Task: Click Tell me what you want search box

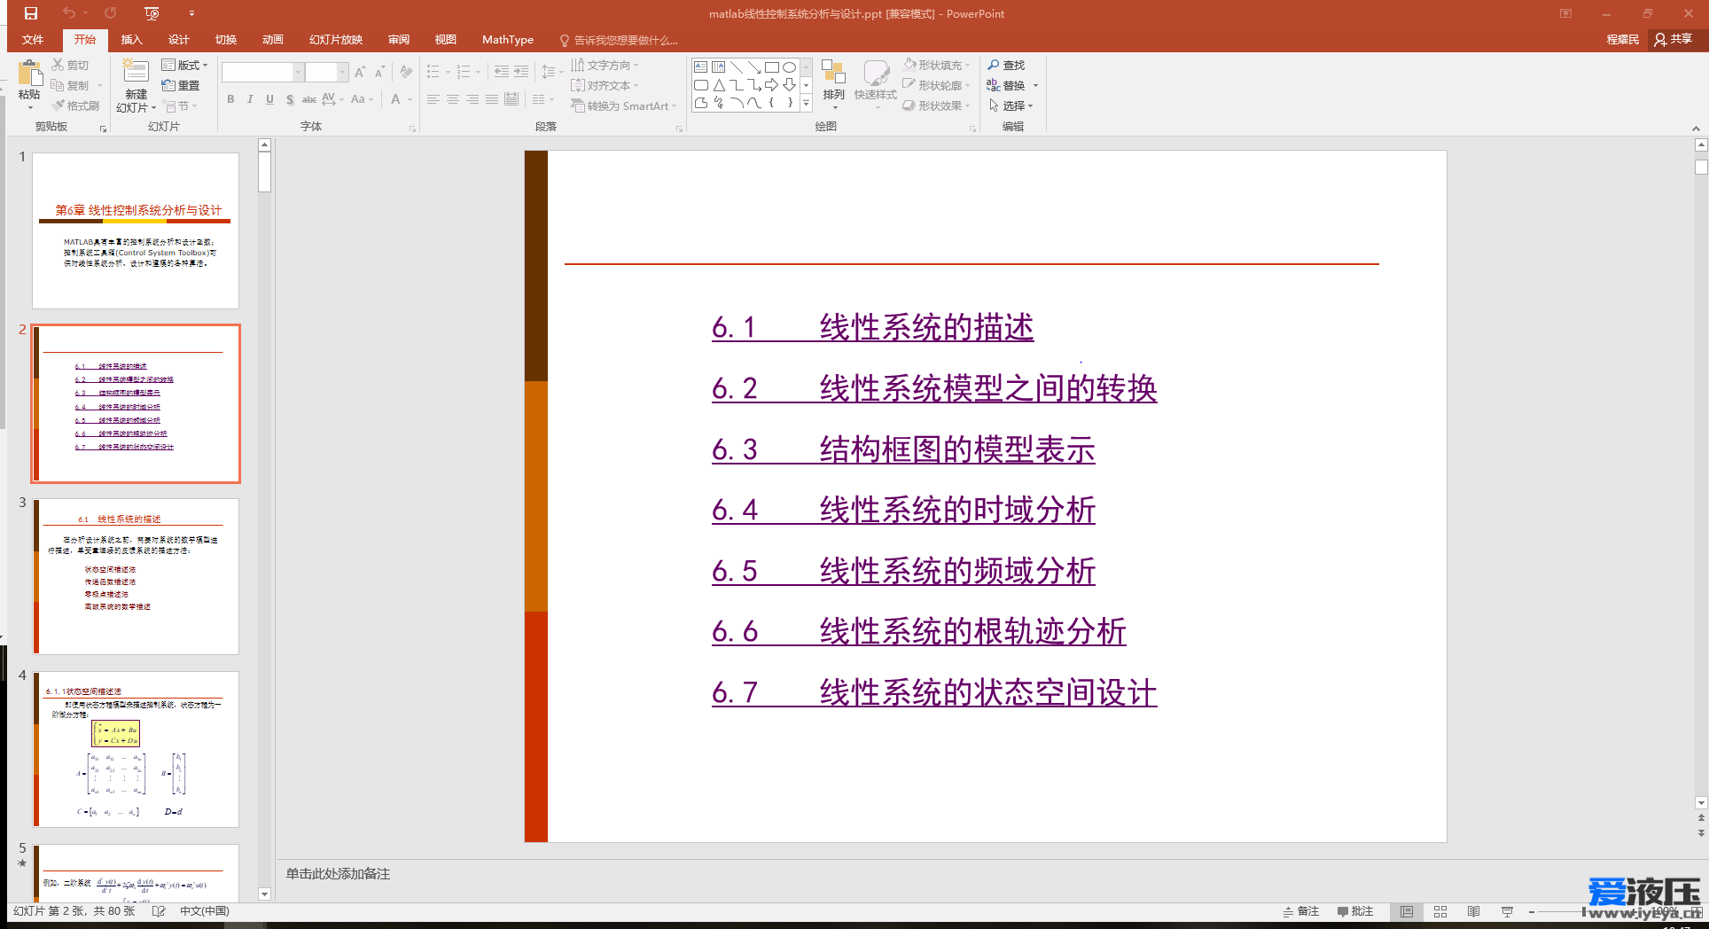Action: [620, 40]
